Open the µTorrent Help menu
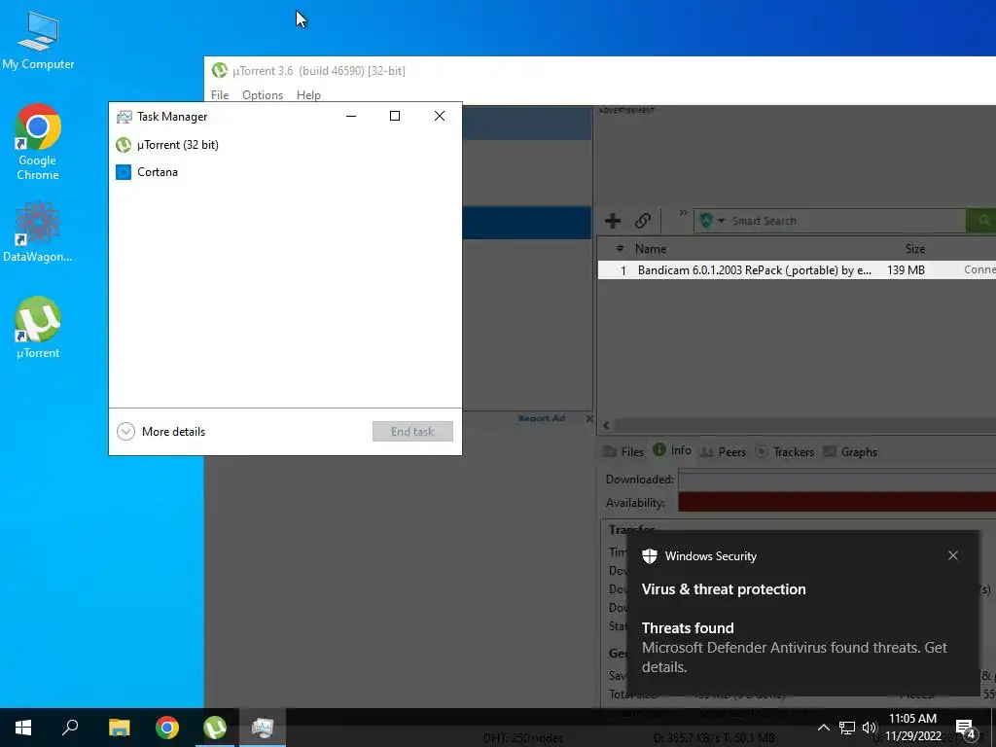Screen dimensions: 996x747 click(x=308, y=94)
